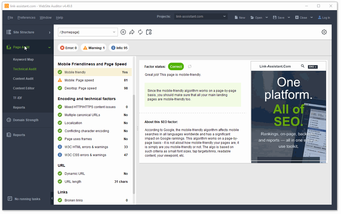
Task: Open the Window menu
Action: [x=46, y=18]
